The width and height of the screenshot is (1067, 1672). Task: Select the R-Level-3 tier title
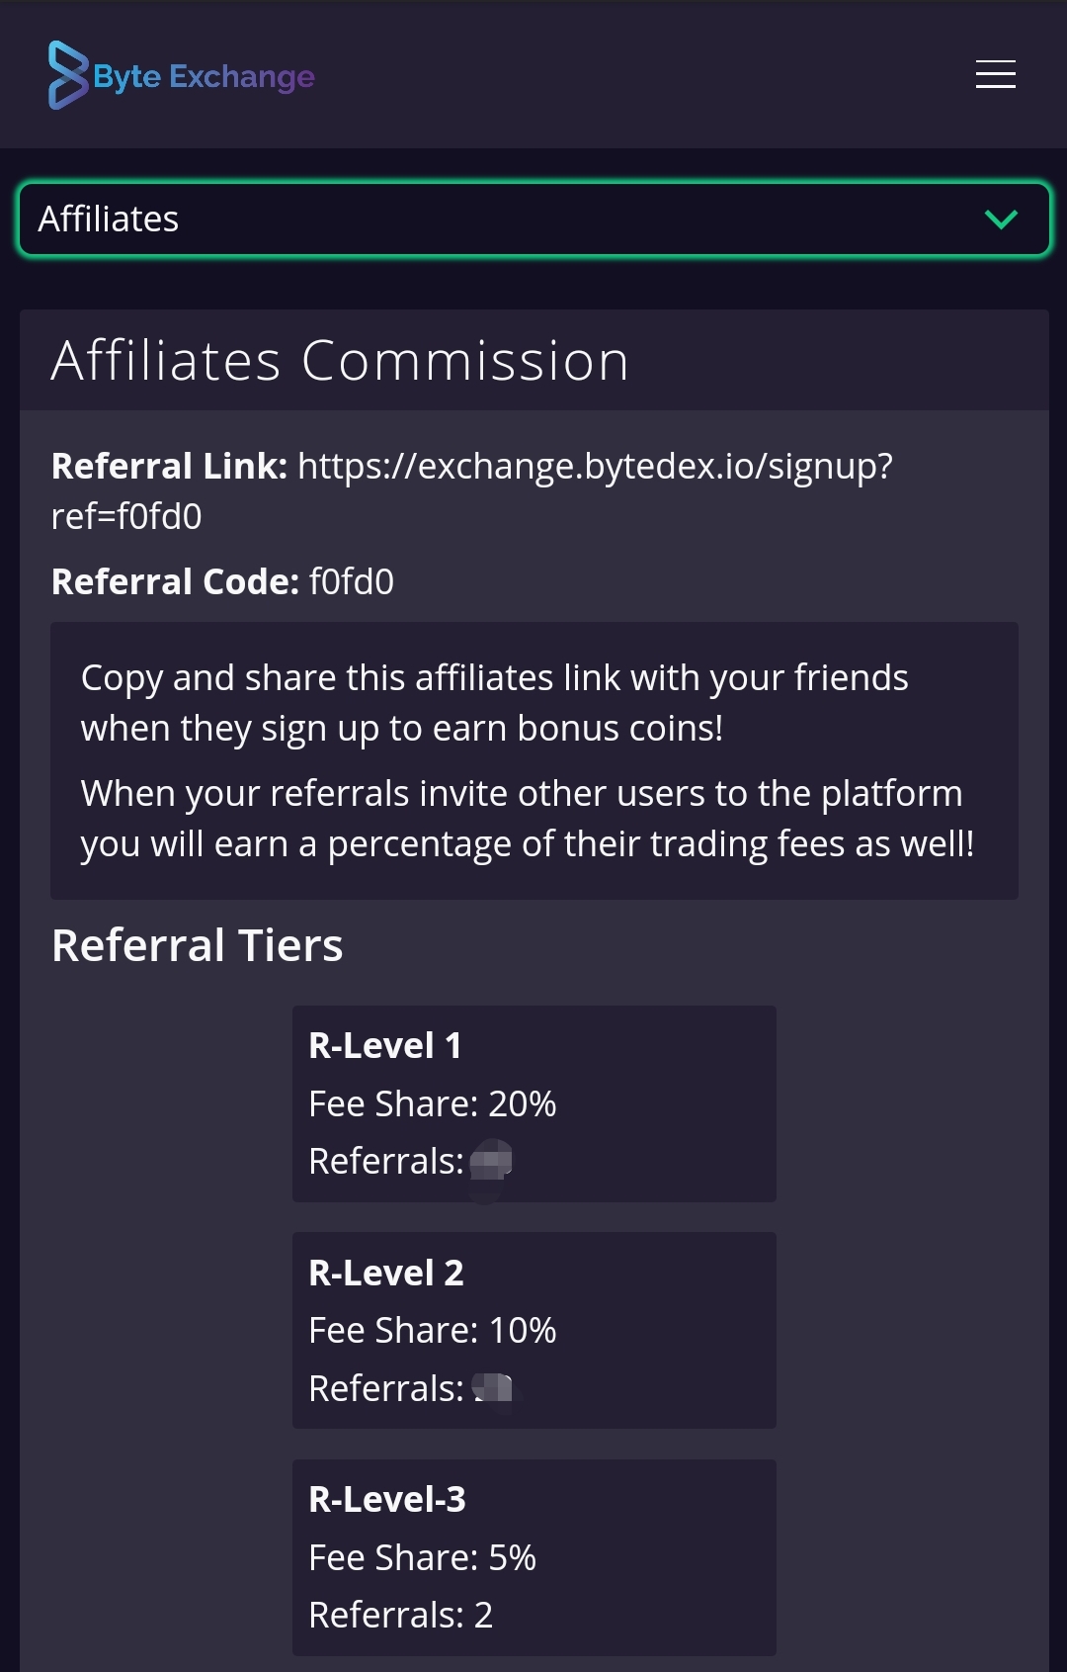(387, 1499)
